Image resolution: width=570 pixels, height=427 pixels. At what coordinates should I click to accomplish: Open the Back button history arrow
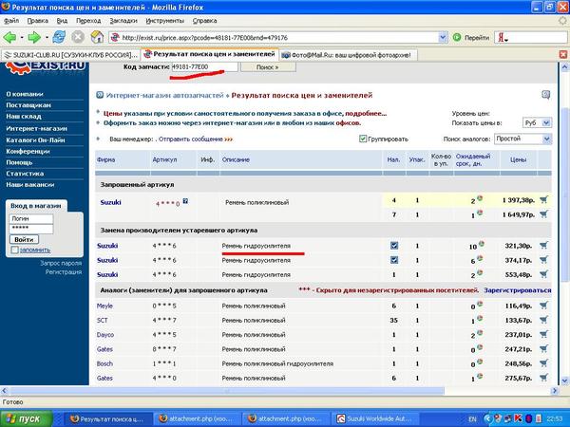[22, 37]
